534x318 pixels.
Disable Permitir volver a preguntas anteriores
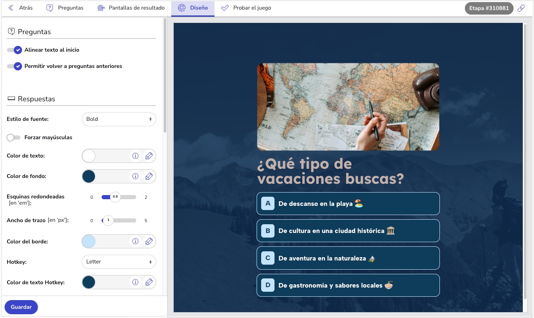pos(15,66)
